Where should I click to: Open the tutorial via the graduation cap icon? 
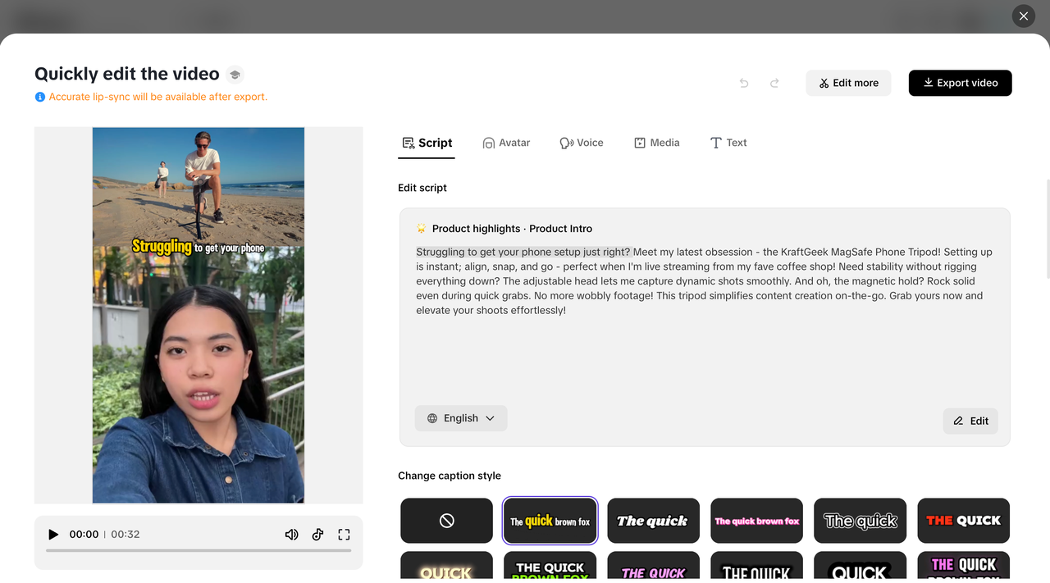235,74
